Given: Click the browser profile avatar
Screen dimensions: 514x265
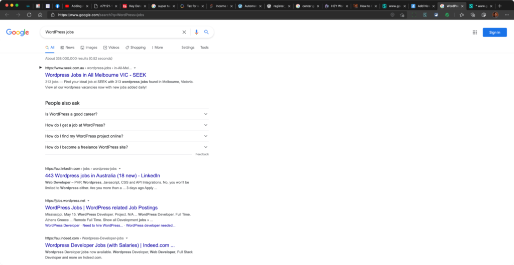Looking at the screenshot, I should tap(495, 15).
